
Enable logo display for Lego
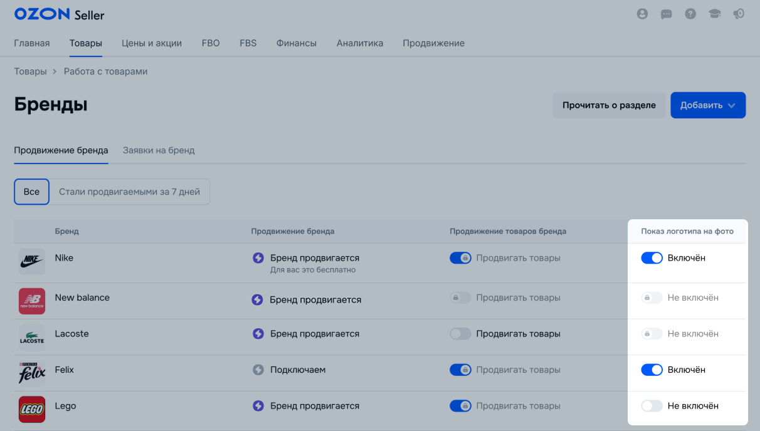pos(652,406)
